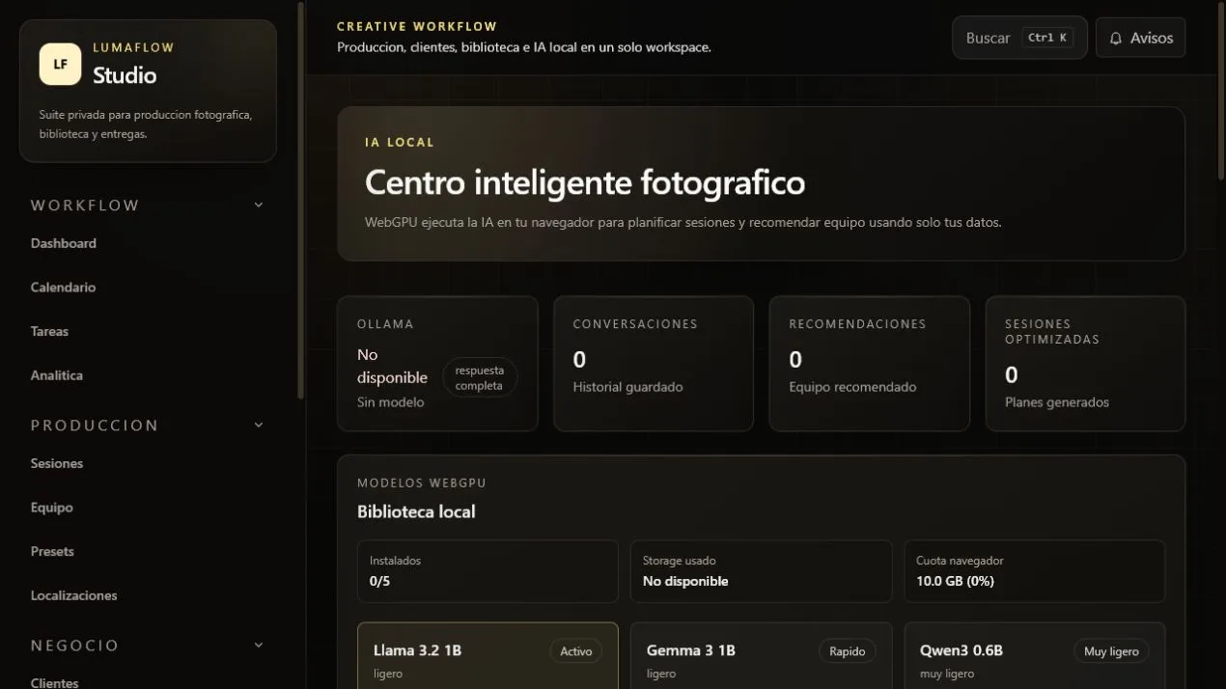1226x689 pixels.
Task: Click the Centro inteligente fotografico heading
Action: [585, 182]
